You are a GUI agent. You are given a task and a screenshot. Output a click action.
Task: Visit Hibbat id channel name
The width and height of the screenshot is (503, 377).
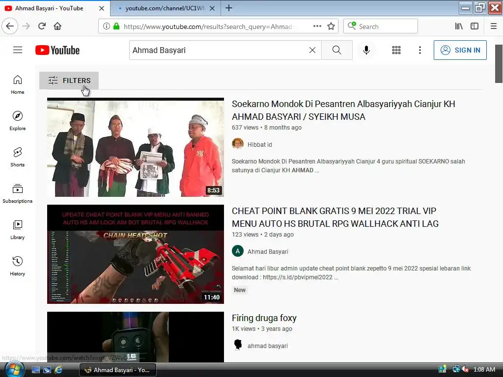click(259, 145)
